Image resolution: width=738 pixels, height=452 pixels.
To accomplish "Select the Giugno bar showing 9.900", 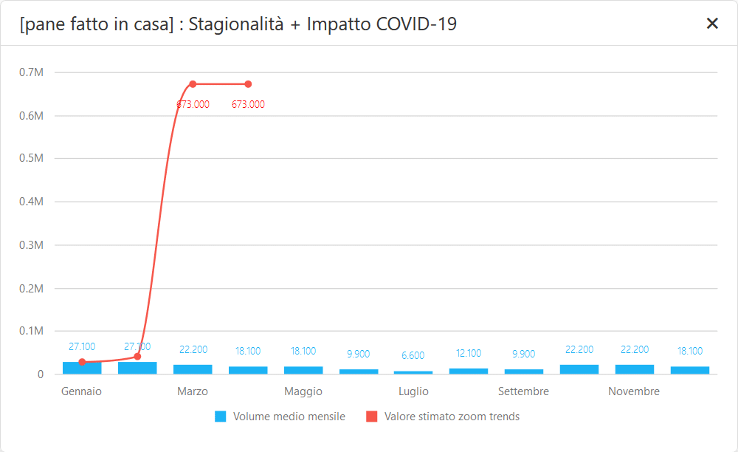I will (359, 369).
